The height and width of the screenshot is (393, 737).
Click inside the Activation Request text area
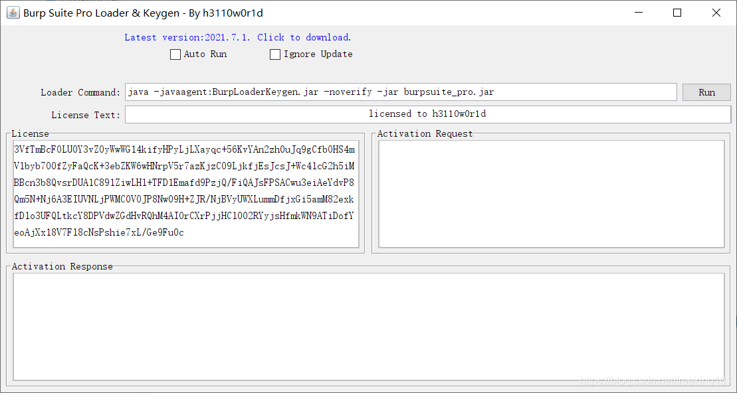[x=552, y=193]
